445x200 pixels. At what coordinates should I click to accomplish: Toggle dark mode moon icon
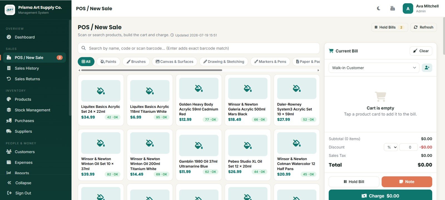point(379,8)
